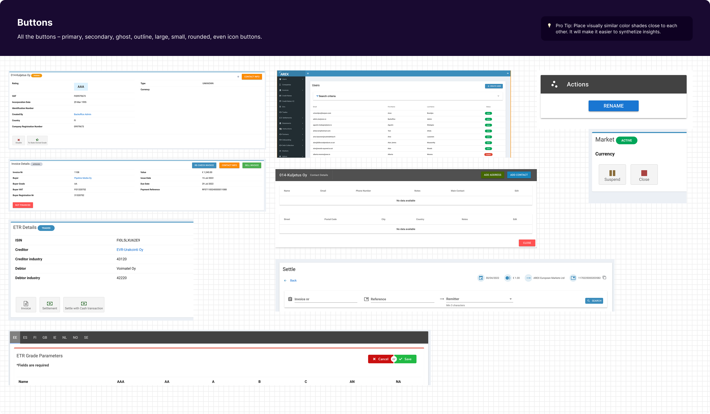Viewport: 710px width, 414px height.
Task: Click CONTACT INFO in the Invoice Details panel
Action: [x=229, y=165]
